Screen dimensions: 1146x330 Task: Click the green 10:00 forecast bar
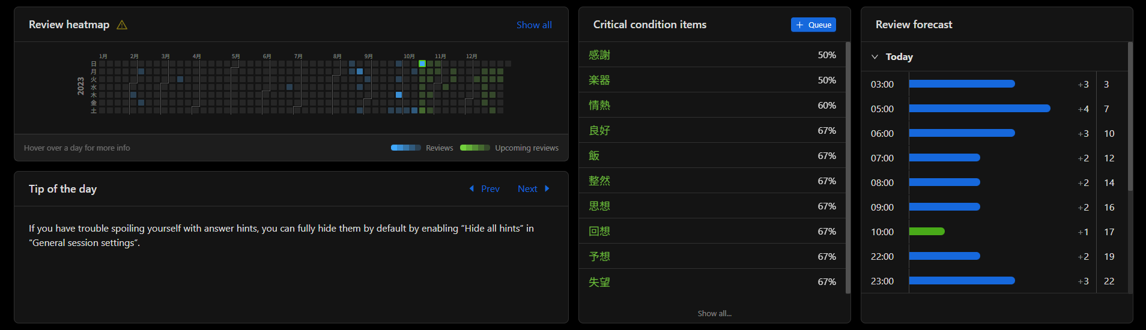click(x=927, y=232)
